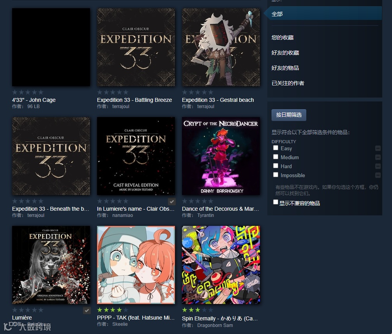Toggle the Easy difficulty checkbox
The width and height of the screenshot is (392, 334).
[275, 148]
